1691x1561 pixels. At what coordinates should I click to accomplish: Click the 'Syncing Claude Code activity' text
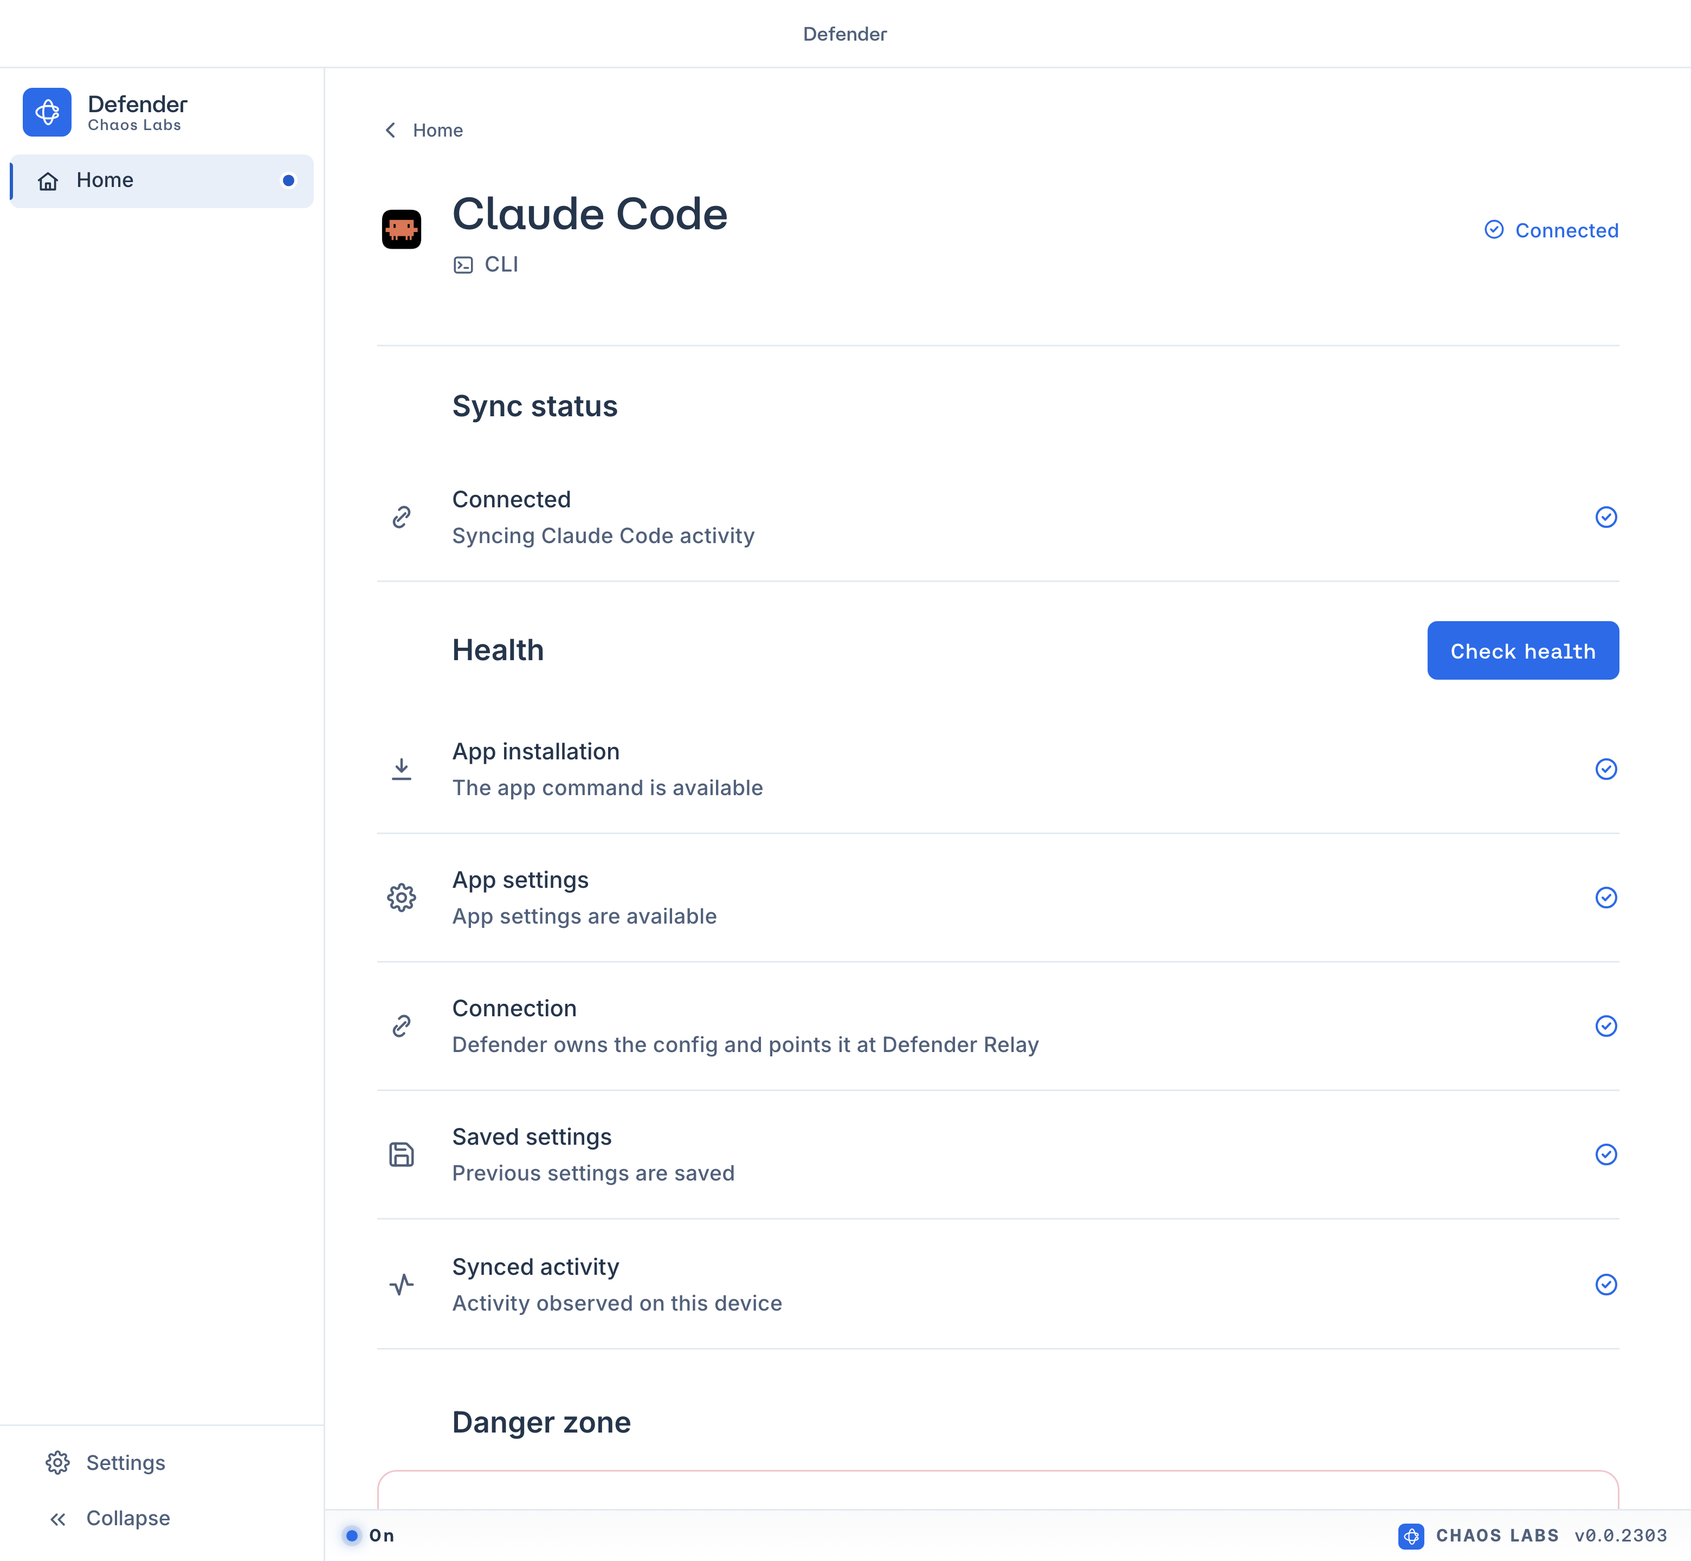[603, 536]
